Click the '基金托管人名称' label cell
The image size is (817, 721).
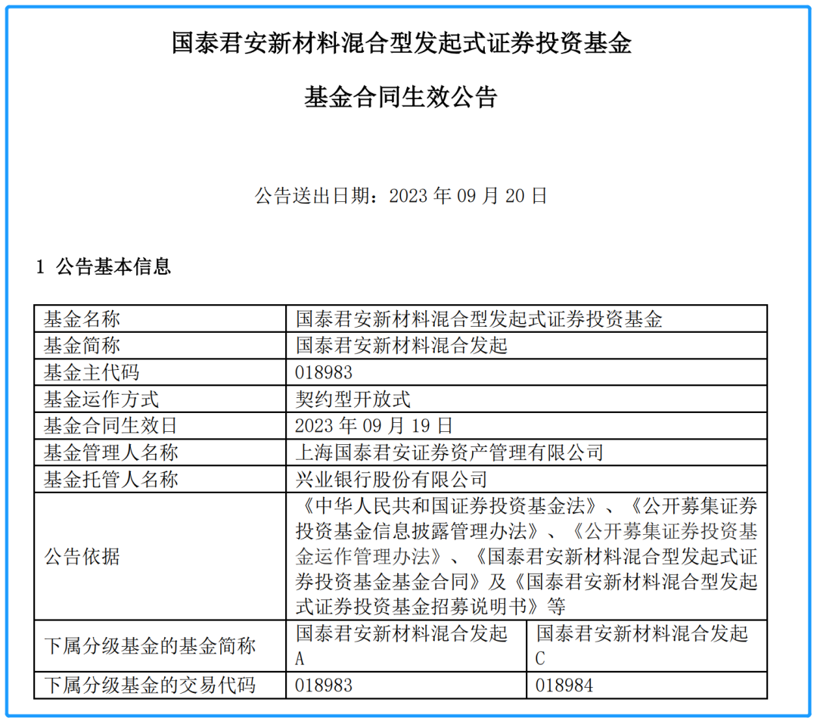pyautogui.click(x=160, y=479)
